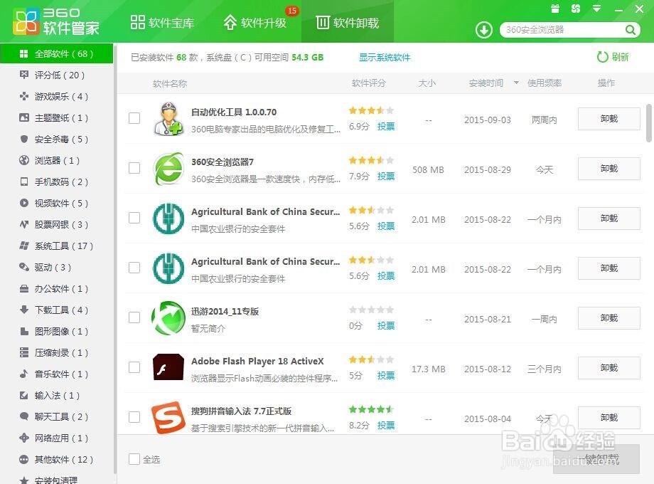Viewport: 654px width, 484px height.
Task: Click the pinwheel skin icon in title bar
Action: click(576, 9)
